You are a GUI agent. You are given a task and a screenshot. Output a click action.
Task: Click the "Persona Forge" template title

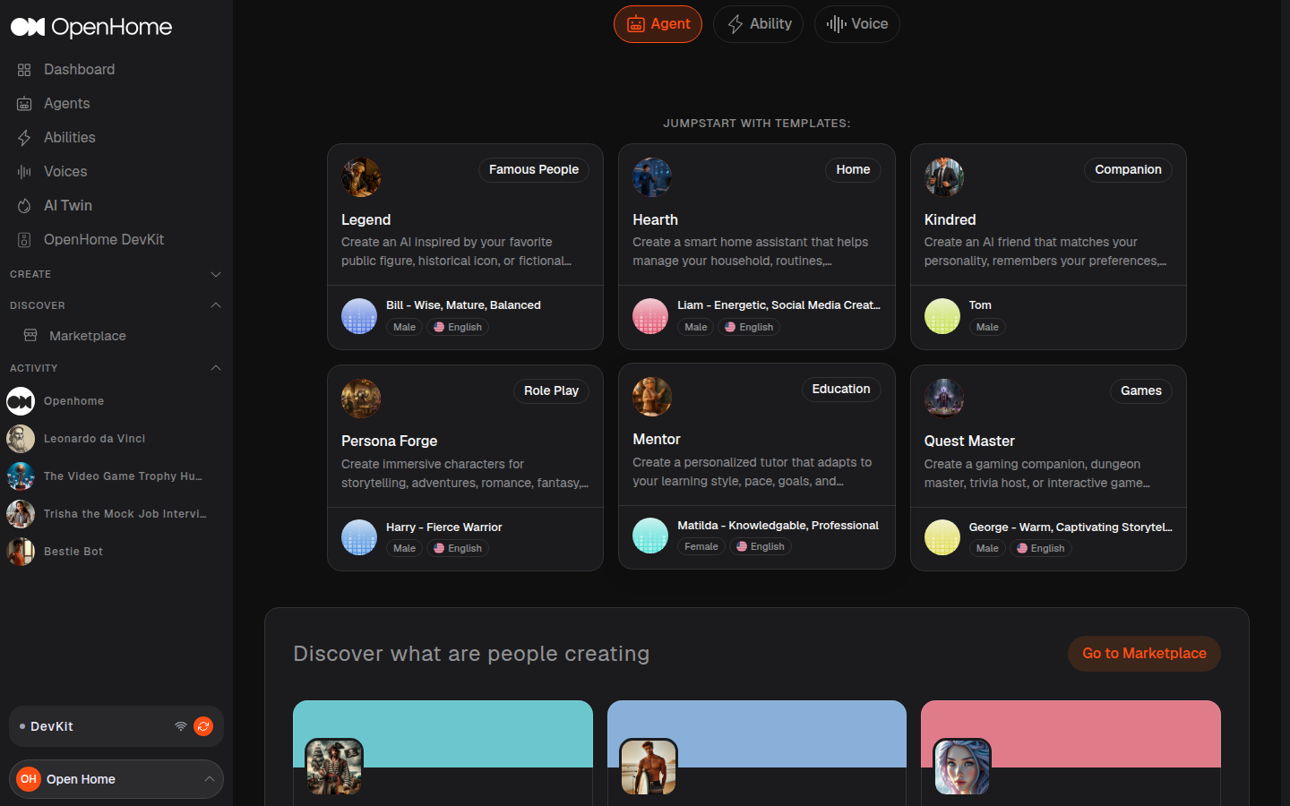(389, 442)
